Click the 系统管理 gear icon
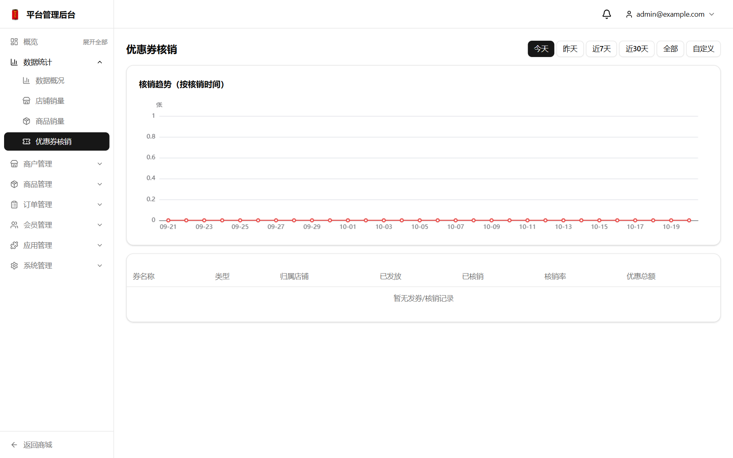733x458 pixels. (x=14, y=265)
